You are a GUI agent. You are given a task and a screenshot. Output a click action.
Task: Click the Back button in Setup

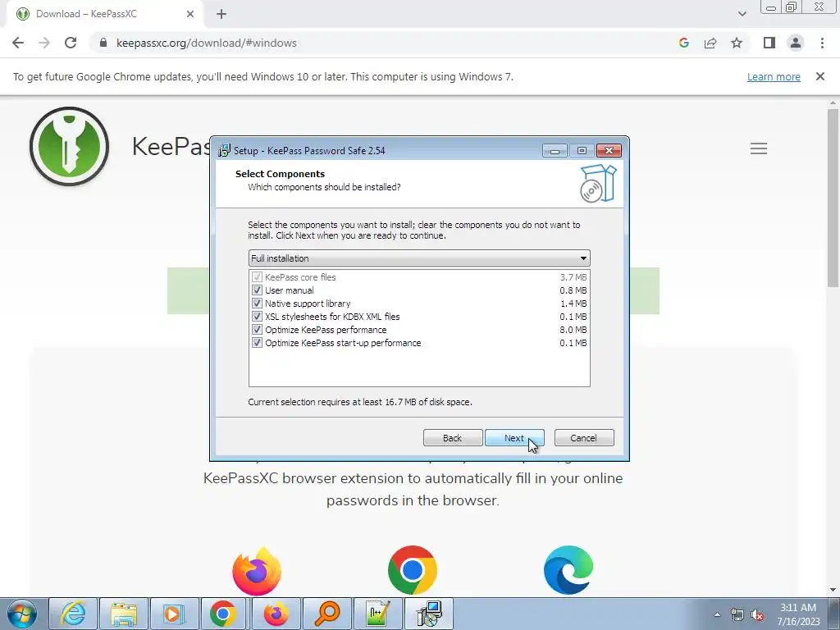[x=453, y=438]
